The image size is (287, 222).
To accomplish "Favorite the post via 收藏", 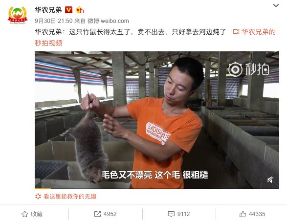I will [x=32, y=214].
